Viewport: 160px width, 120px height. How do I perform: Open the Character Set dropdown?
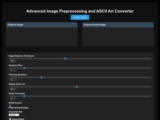(x=14, y=115)
